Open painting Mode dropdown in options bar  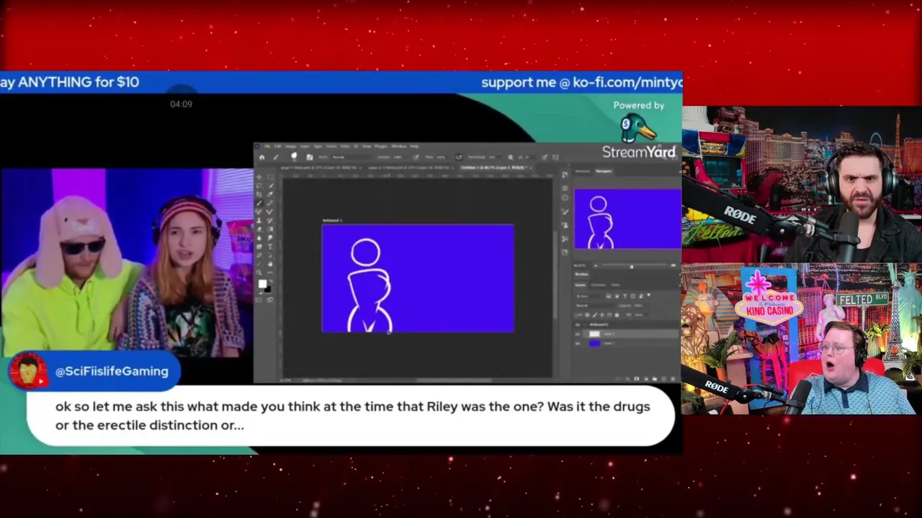coord(351,158)
